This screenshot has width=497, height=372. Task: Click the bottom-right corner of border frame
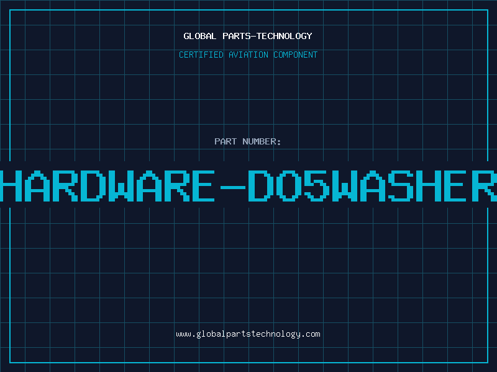pos(488,363)
